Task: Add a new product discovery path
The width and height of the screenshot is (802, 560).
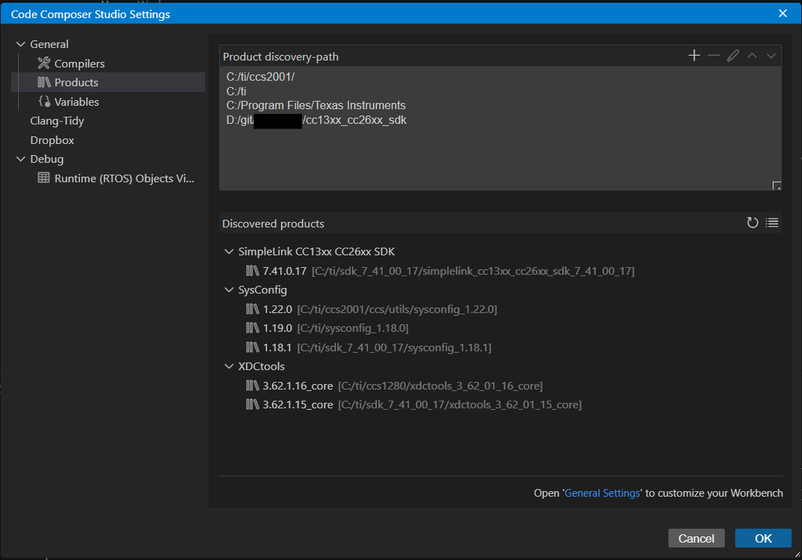Action: (694, 56)
